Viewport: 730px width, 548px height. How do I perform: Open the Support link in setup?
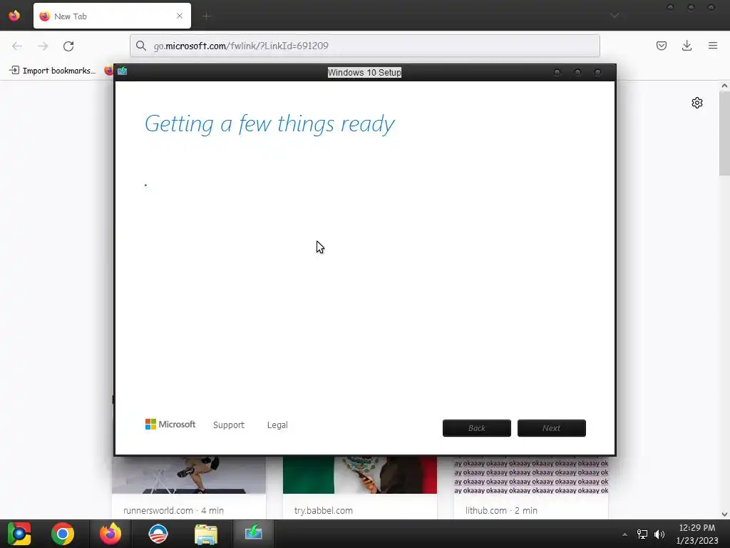229,425
